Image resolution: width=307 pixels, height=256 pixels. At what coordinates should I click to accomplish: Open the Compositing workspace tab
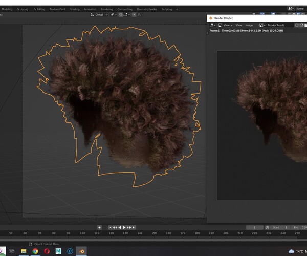125,9
